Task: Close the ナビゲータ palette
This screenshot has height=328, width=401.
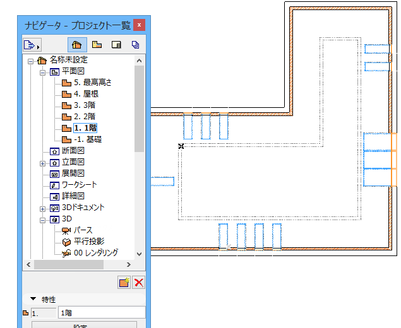Action: point(139,25)
